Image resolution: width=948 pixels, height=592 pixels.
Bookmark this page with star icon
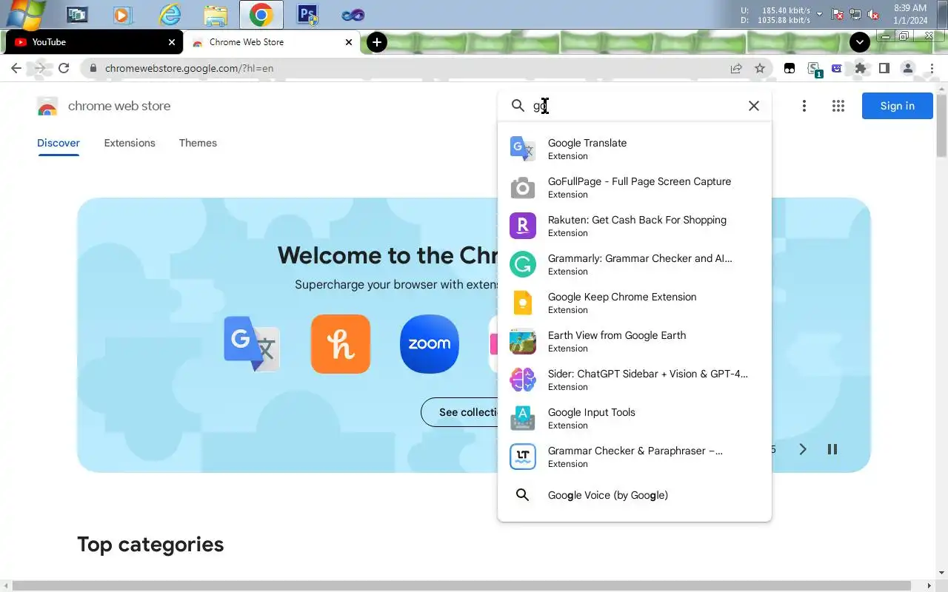(760, 68)
